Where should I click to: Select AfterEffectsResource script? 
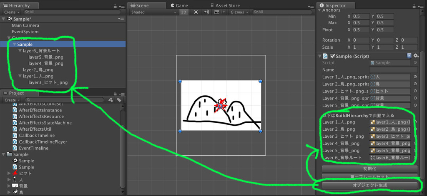tap(41, 117)
